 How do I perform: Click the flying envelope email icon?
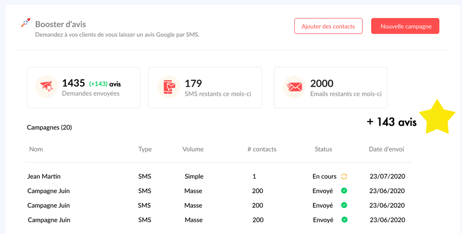tap(294, 87)
